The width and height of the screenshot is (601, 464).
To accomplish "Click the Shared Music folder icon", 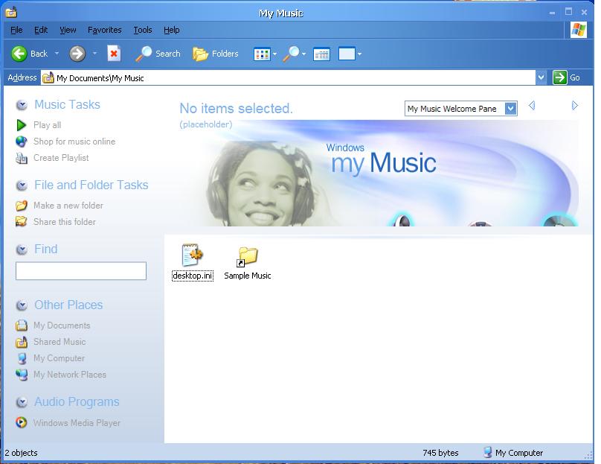I will click(22, 342).
